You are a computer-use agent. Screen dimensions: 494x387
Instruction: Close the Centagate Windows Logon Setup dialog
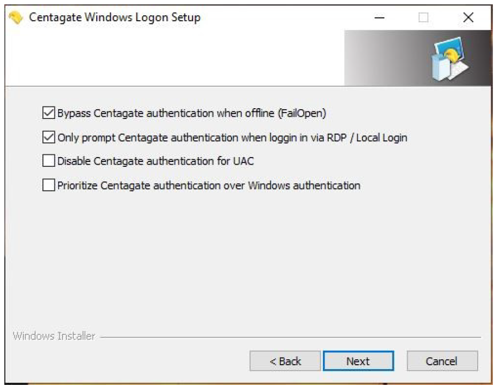click(x=468, y=17)
